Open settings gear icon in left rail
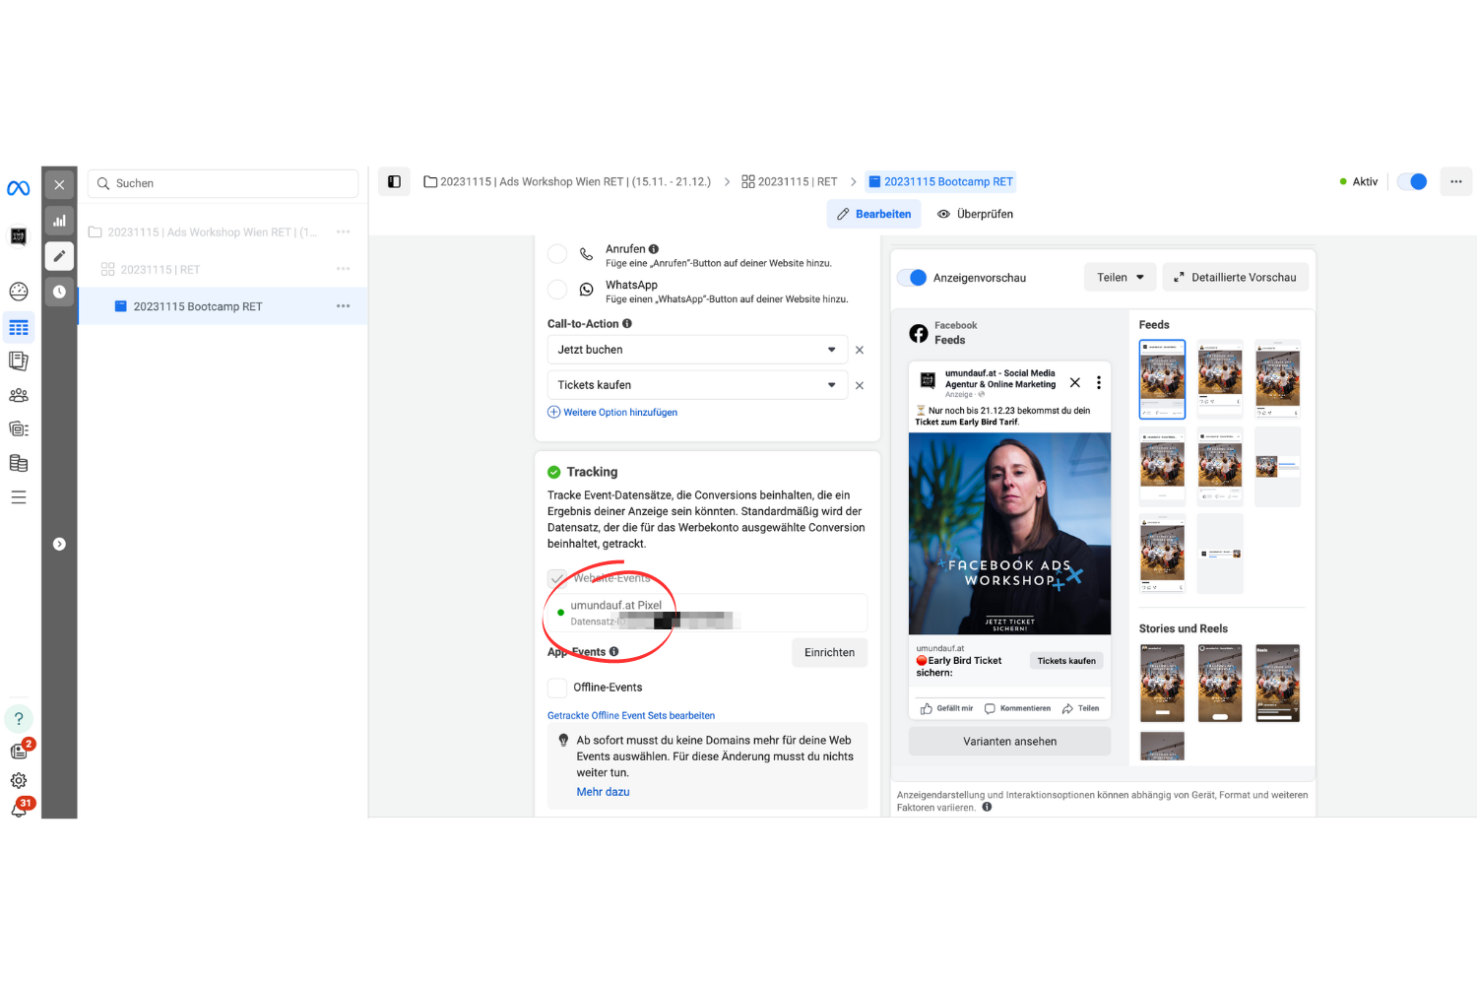Screen dimensions: 1477x985 point(19,780)
